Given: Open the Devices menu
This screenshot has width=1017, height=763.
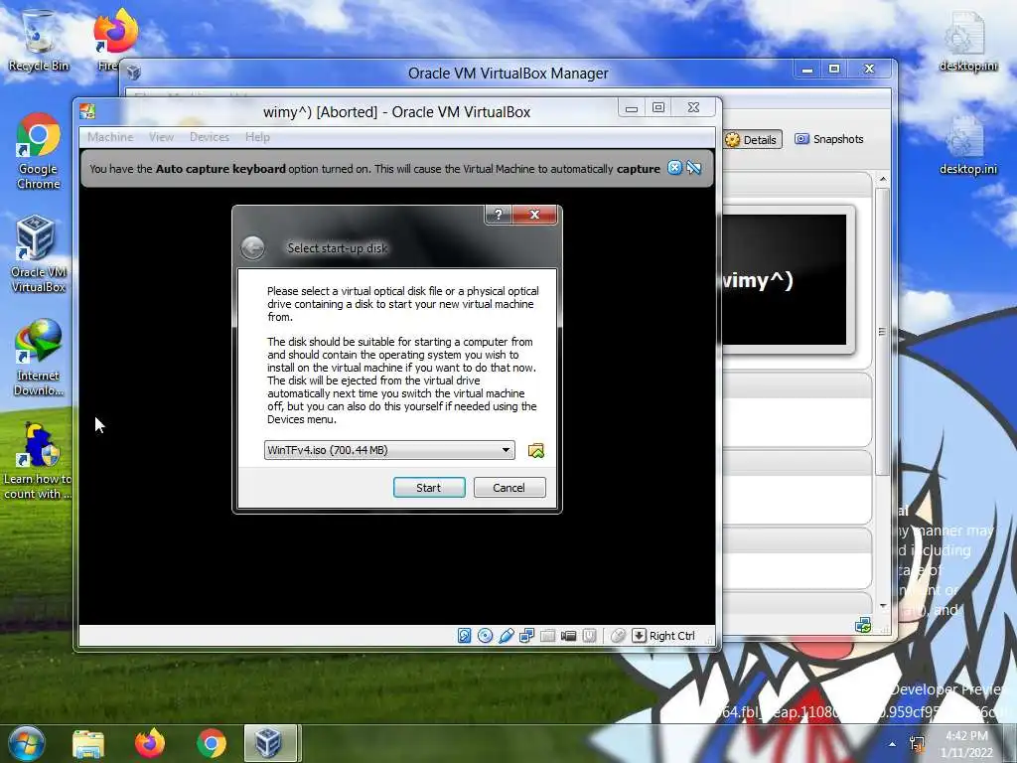Looking at the screenshot, I should point(210,137).
